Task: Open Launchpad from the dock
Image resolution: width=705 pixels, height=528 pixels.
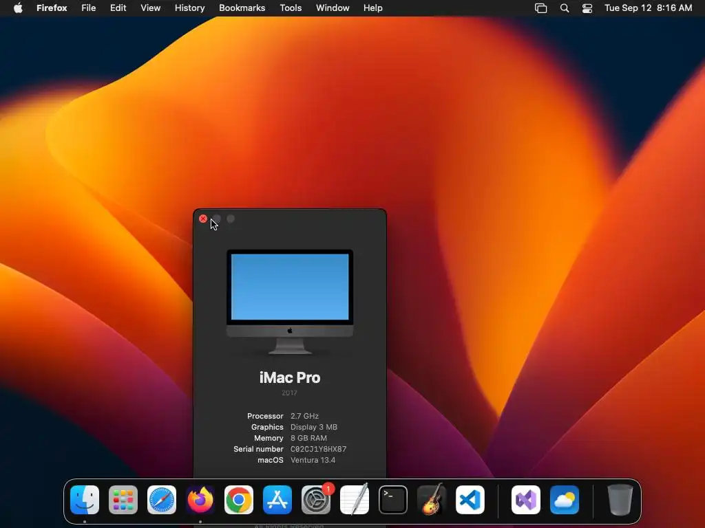Action: point(123,500)
